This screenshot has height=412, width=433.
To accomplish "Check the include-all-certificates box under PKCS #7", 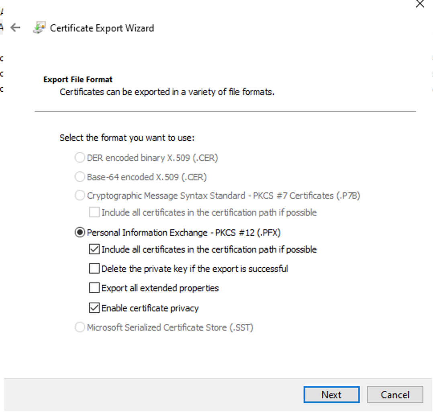I will click(94, 212).
